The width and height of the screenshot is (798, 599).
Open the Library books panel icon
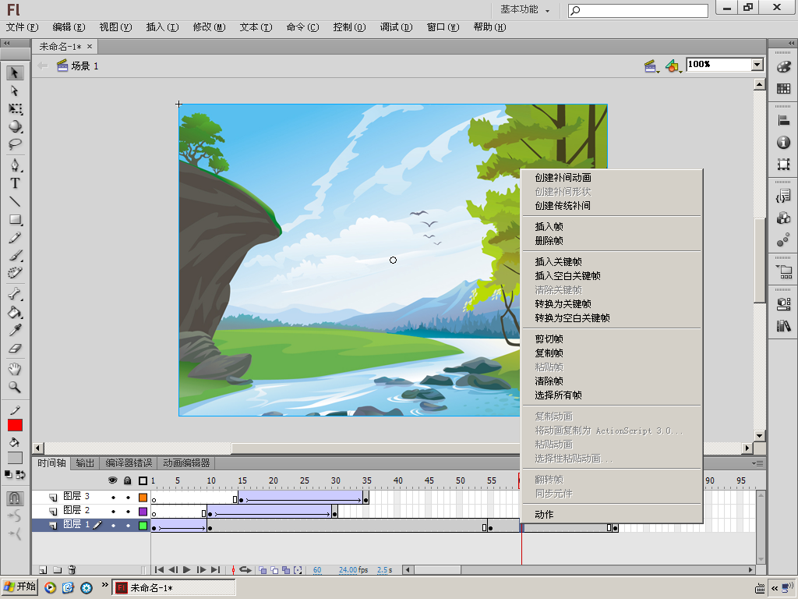point(784,325)
